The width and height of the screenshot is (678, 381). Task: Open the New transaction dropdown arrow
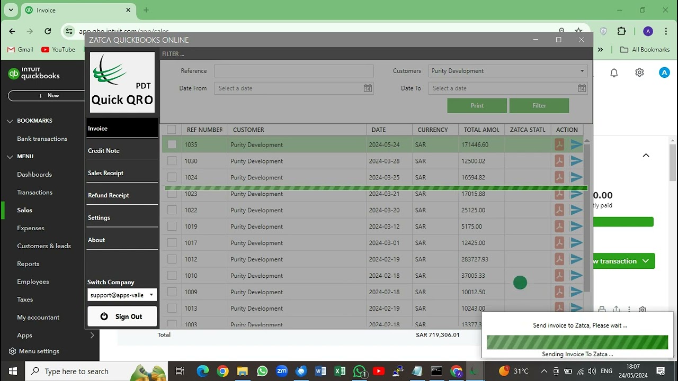point(646,261)
